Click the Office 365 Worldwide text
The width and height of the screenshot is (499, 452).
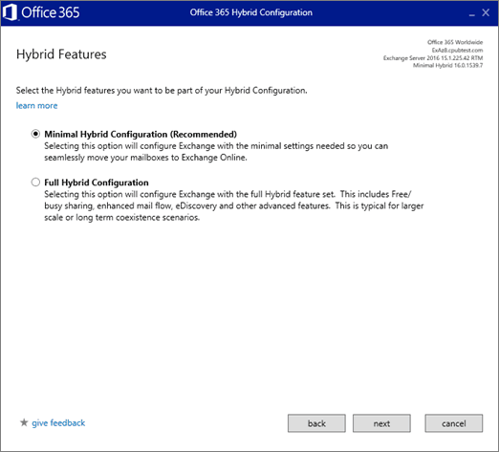[455, 42]
